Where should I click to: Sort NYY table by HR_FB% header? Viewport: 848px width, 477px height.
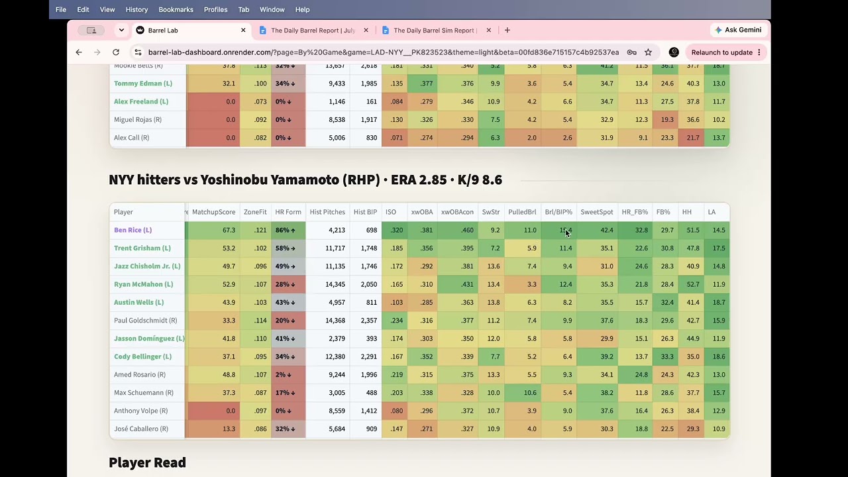(x=635, y=212)
